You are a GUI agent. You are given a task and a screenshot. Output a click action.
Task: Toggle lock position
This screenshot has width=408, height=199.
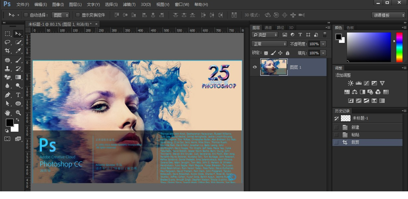point(280,53)
